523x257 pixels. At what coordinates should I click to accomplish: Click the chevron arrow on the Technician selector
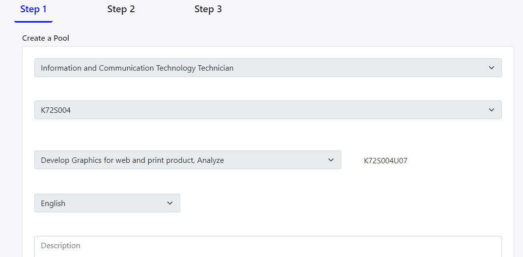(x=492, y=68)
